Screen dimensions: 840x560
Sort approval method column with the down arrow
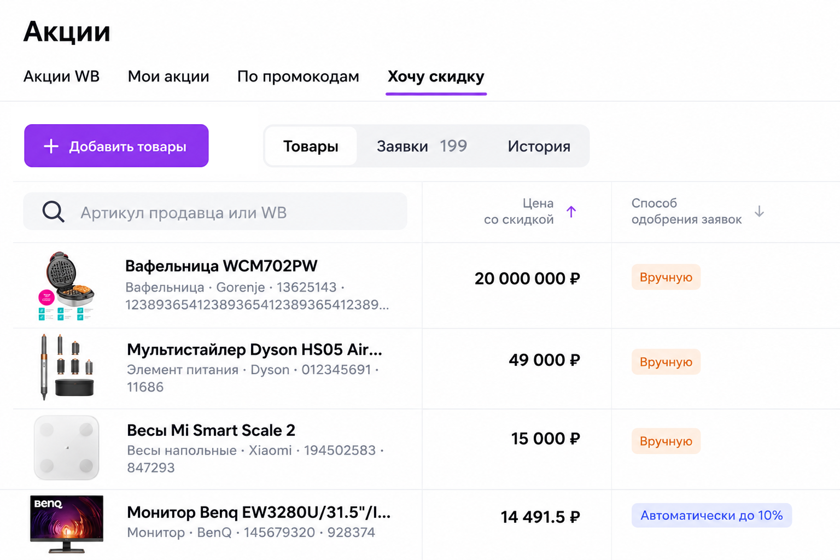pos(759,212)
